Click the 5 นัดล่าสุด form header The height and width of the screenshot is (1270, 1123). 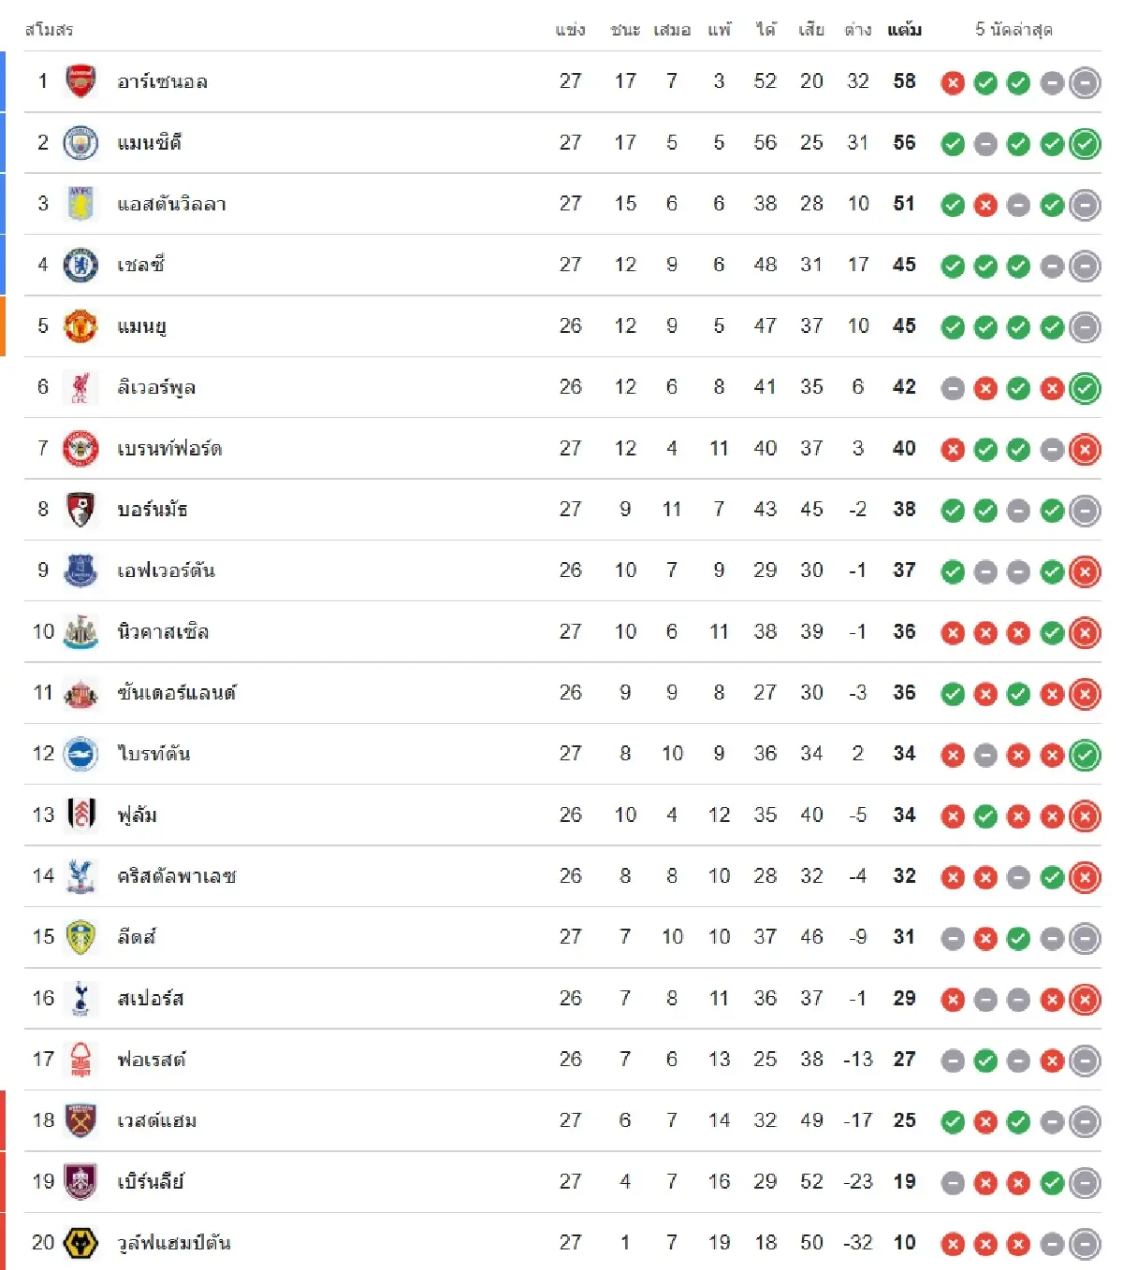click(1014, 30)
